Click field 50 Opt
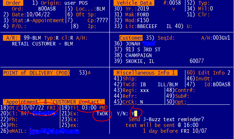The image size is (234, 139). coord(176,102)
